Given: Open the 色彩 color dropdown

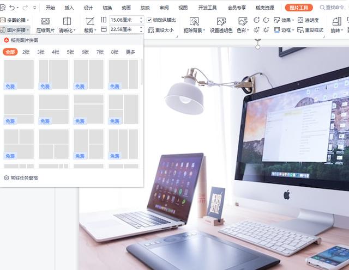Looking at the screenshot, I should 242,30.
